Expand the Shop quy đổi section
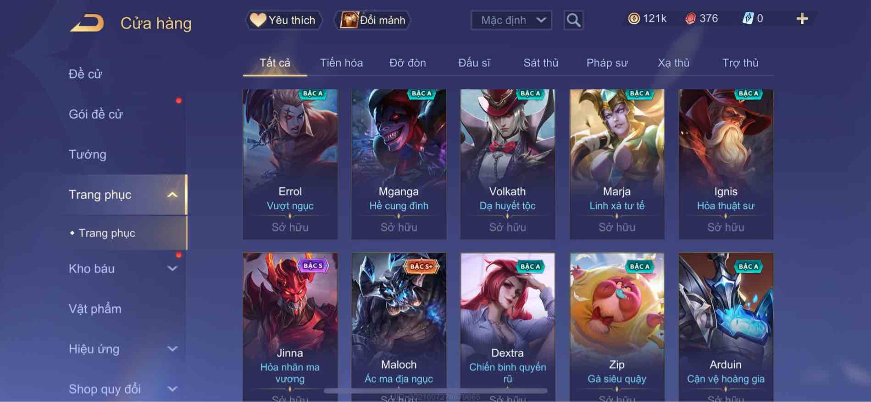 172,389
